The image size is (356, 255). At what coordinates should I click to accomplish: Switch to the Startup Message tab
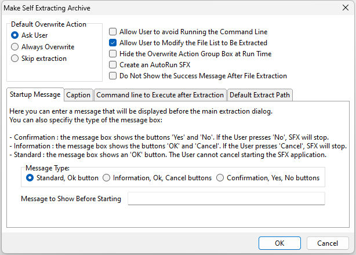(35, 94)
